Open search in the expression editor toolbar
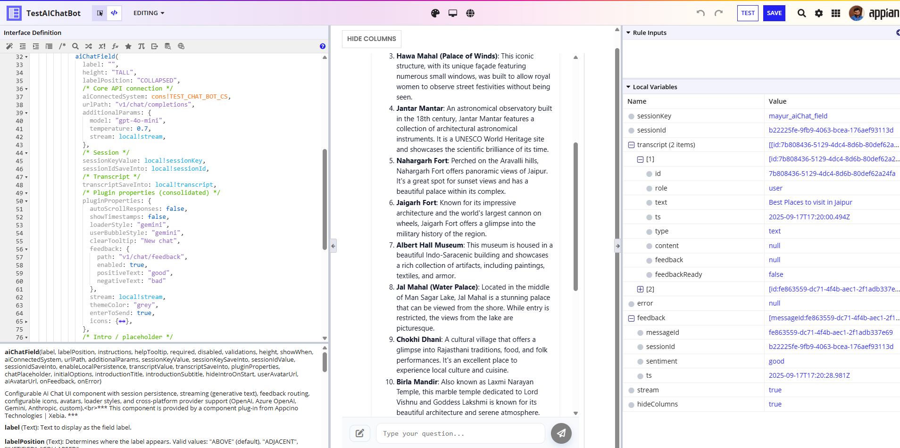The width and height of the screenshot is (900, 448). coord(75,46)
